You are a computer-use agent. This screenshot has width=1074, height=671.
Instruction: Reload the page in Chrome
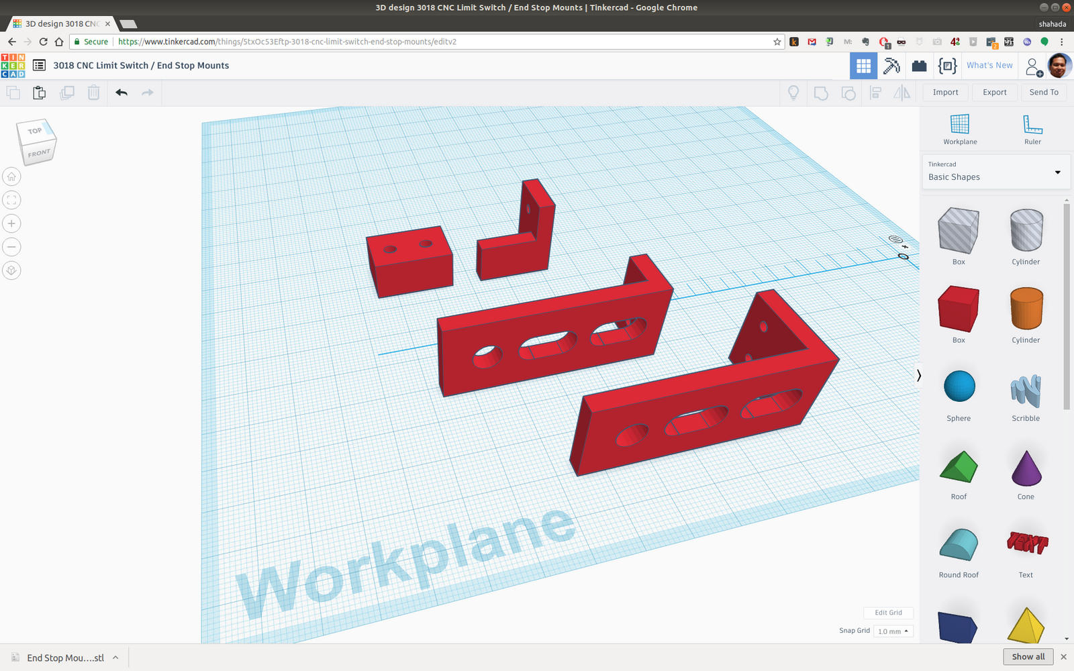click(x=44, y=42)
